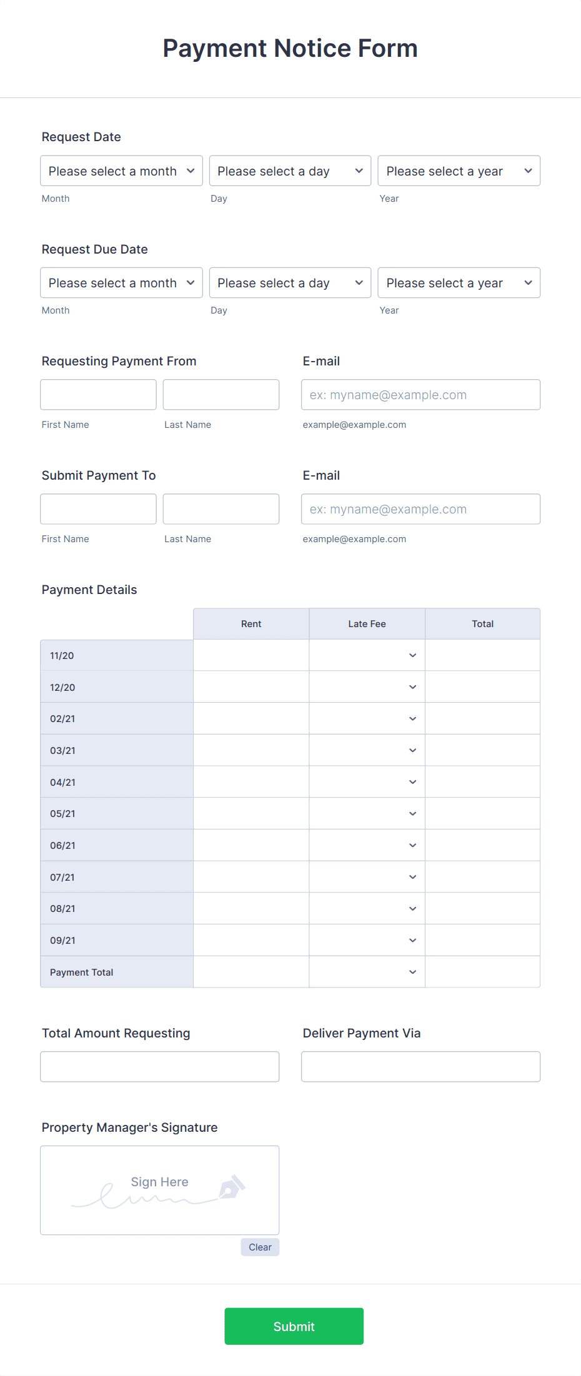This screenshot has height=1376, width=581.
Task: Open the Request Date day selector
Action: click(x=289, y=171)
